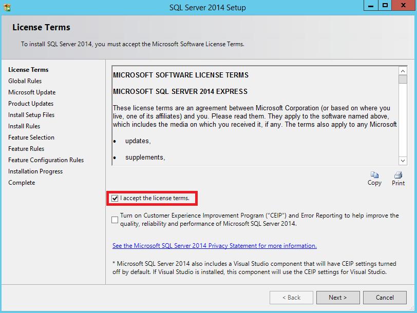This screenshot has height=313, width=417.
Task: Select the Global Rules step
Action: [x=25, y=81]
